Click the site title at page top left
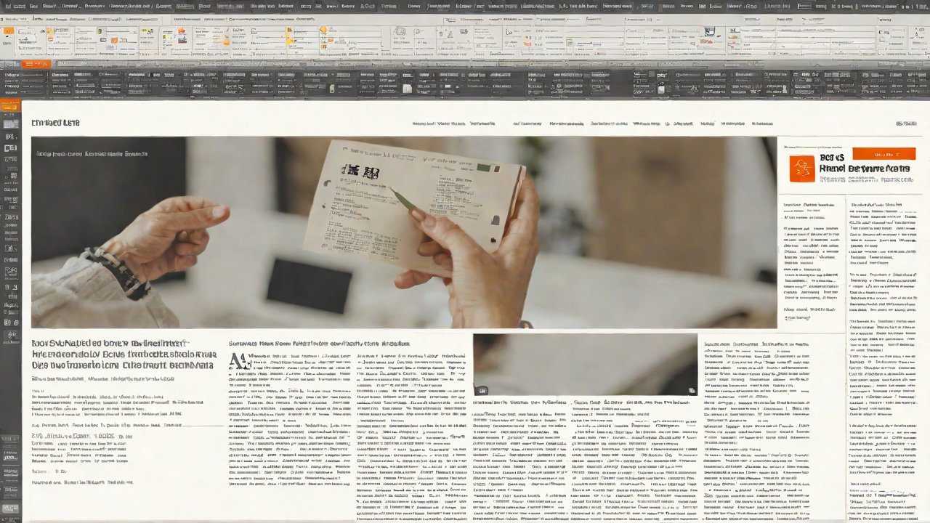The width and height of the screenshot is (930, 523). tap(55, 123)
